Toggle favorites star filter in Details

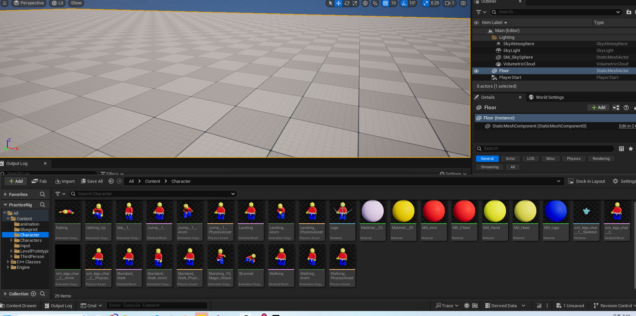(631, 149)
